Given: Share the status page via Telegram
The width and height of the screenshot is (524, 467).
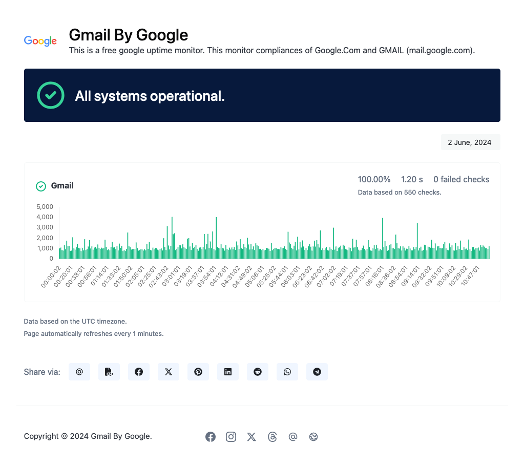Looking at the screenshot, I should [x=317, y=372].
